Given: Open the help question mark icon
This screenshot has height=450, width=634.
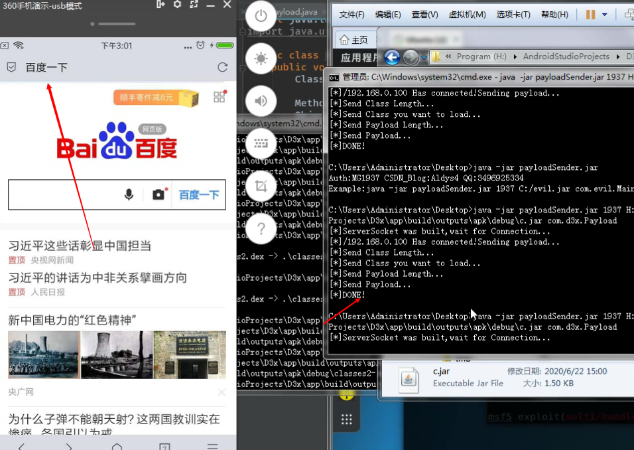Looking at the screenshot, I should (x=261, y=228).
